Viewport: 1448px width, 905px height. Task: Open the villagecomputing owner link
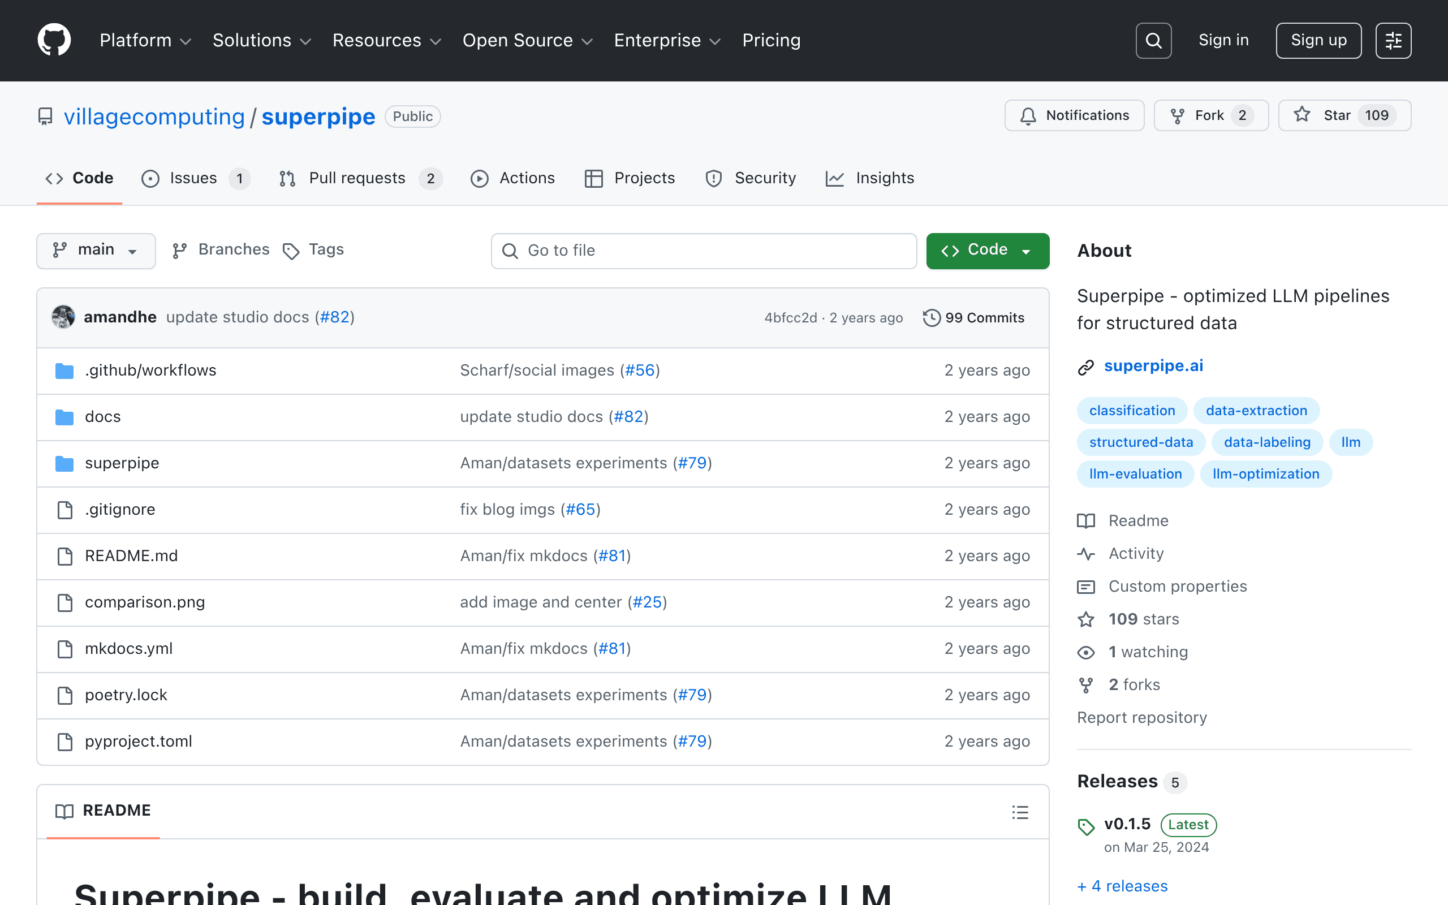click(154, 117)
